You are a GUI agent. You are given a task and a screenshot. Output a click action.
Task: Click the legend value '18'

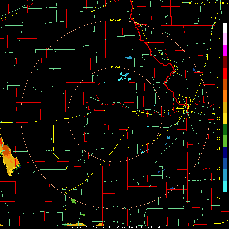(x=219, y=149)
